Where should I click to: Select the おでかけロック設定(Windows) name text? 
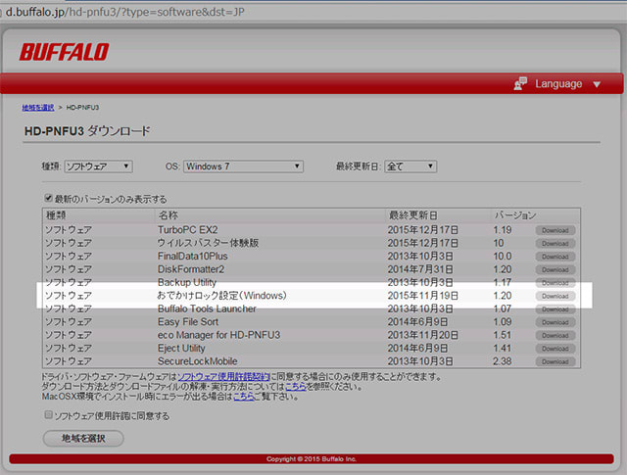coord(222,296)
